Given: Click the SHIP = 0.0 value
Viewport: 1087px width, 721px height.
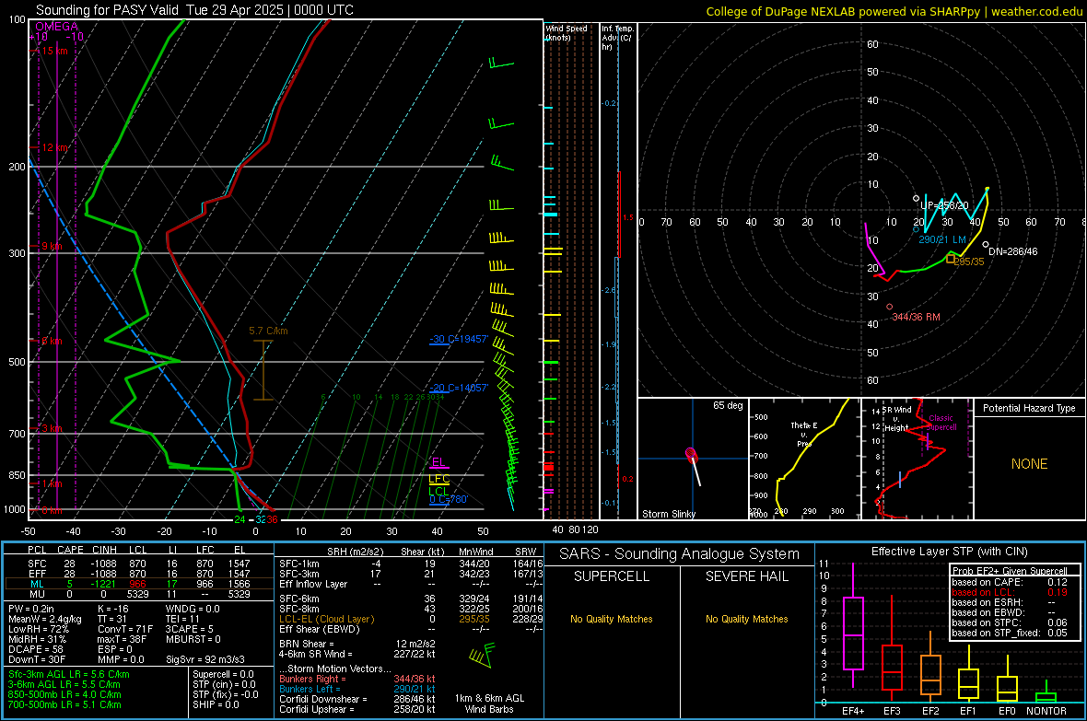Looking at the screenshot, I should tap(216, 704).
